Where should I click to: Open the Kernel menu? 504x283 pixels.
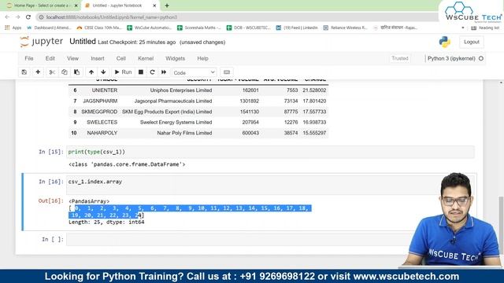coord(146,58)
